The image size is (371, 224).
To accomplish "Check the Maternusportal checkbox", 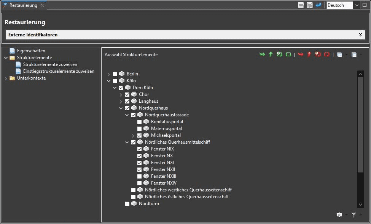I will 139,129.
